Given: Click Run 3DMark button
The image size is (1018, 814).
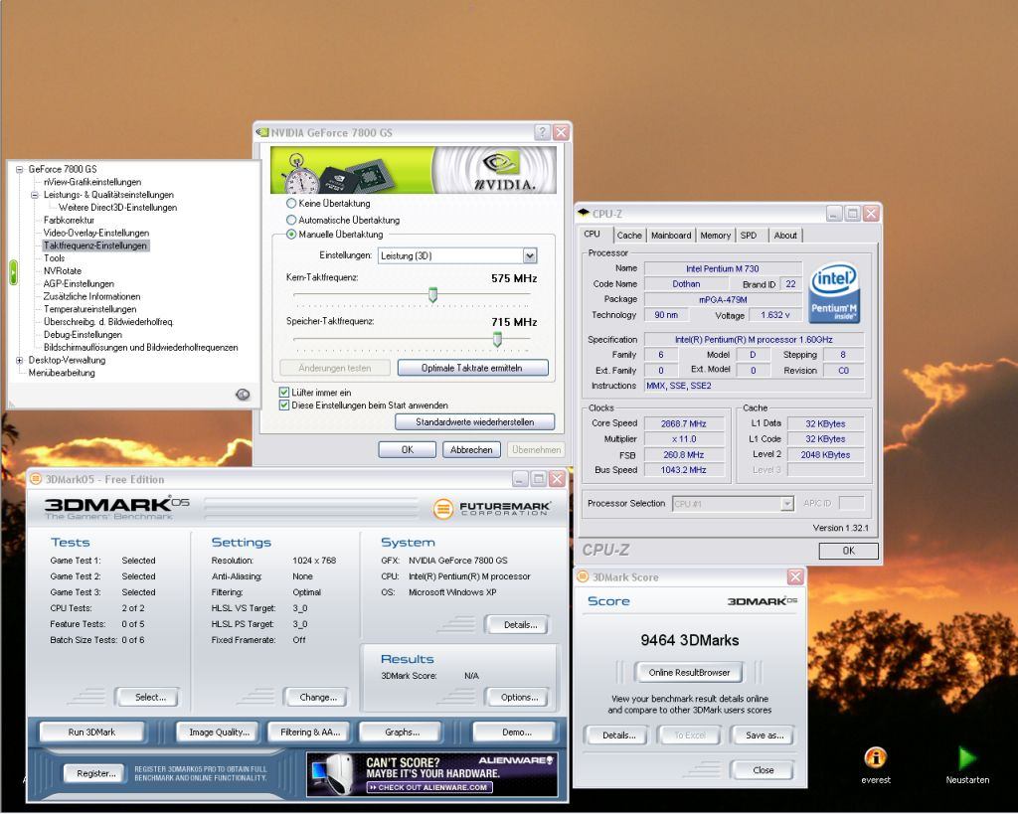Looking at the screenshot, I should point(91,733).
